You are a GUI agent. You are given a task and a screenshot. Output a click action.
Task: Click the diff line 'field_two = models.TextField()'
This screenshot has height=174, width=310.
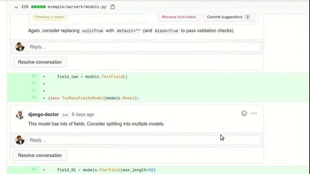click(92, 76)
